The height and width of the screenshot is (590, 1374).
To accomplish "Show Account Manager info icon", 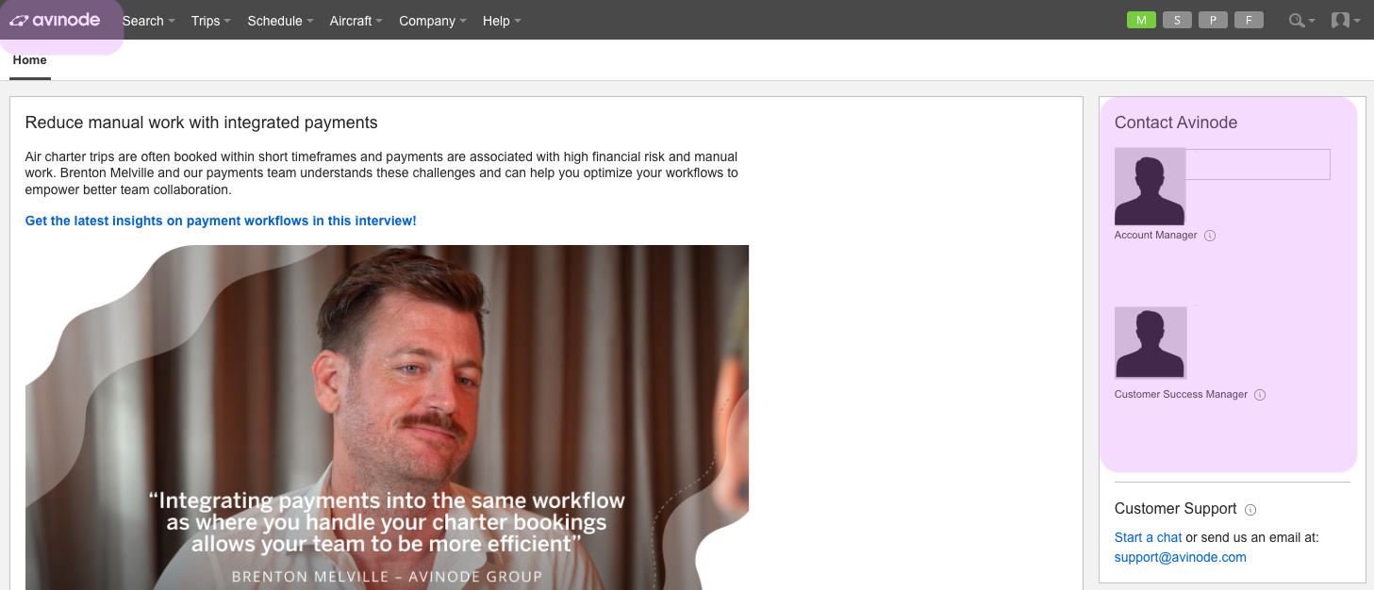I will 1210,236.
